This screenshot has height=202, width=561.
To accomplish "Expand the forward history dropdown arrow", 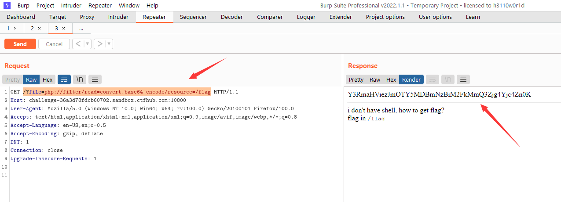I will (109, 44).
